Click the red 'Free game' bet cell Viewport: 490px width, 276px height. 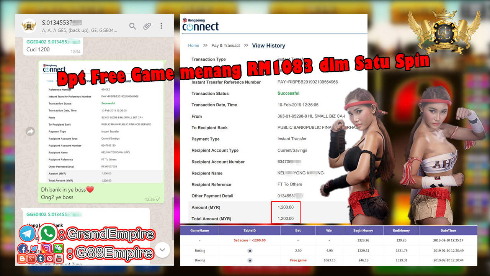tap(298, 260)
